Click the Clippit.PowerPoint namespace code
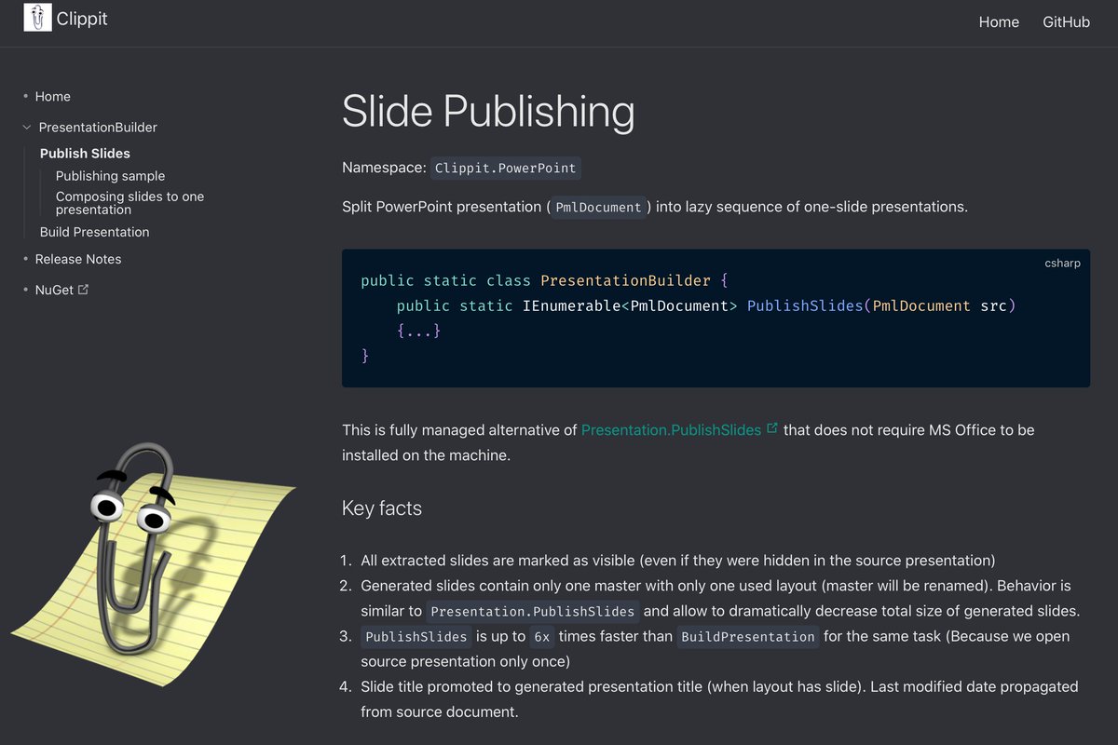This screenshot has width=1118, height=745. (506, 169)
